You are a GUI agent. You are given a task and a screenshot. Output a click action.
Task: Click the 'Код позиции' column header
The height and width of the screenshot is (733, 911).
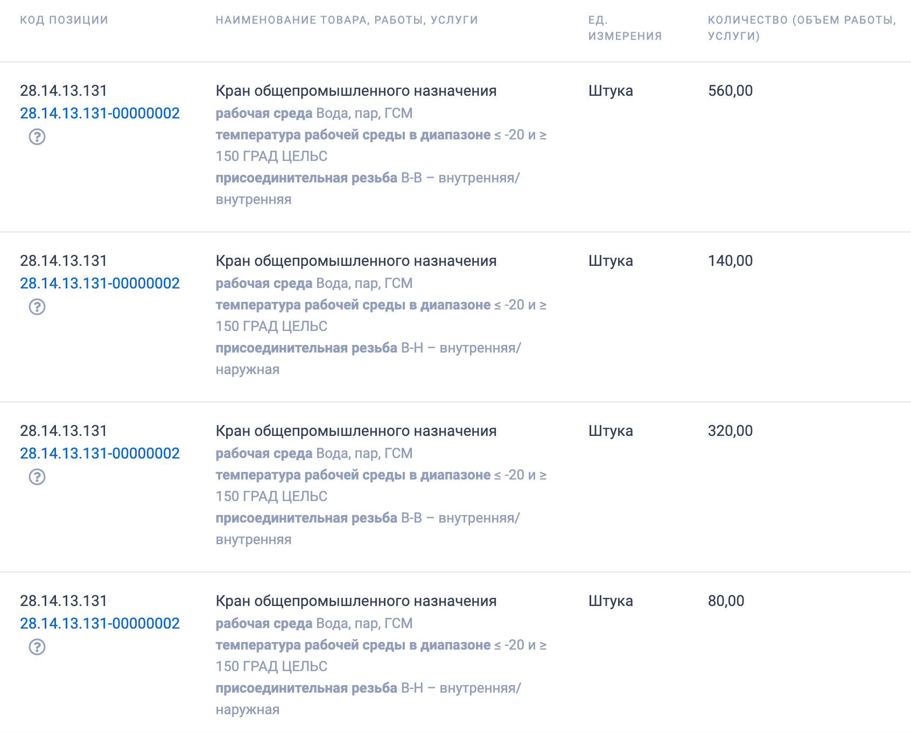64,20
